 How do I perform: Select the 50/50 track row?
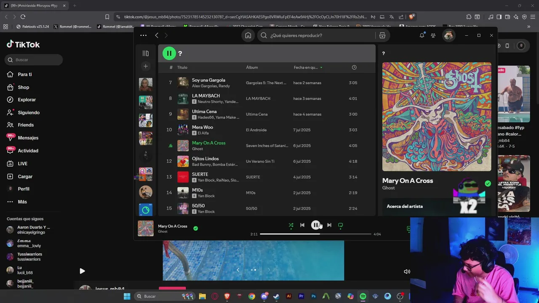[x=267, y=208]
